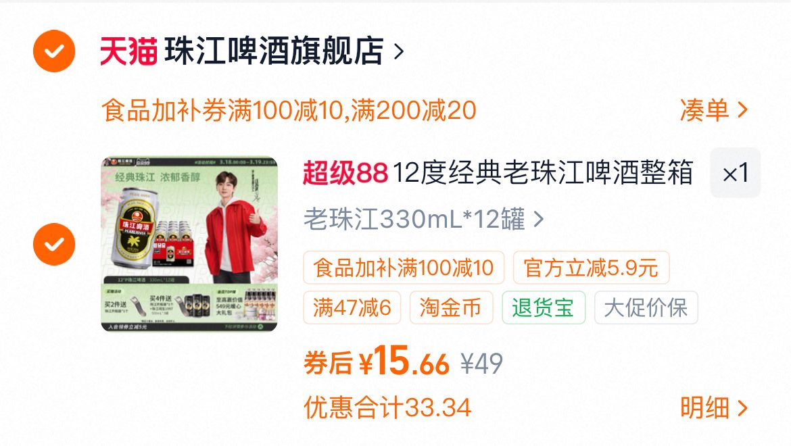Adjust quantity via the ×1 stepper
The height and width of the screenshot is (446, 791).
[735, 173]
